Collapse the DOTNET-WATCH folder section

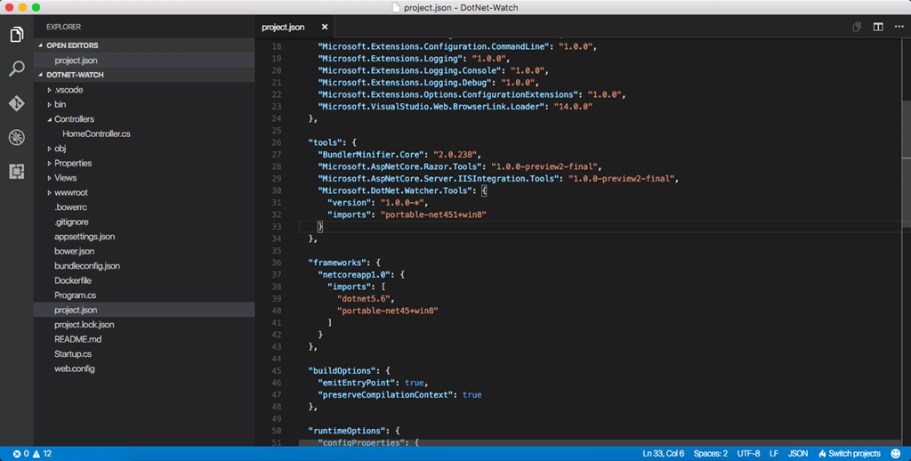tap(144, 75)
